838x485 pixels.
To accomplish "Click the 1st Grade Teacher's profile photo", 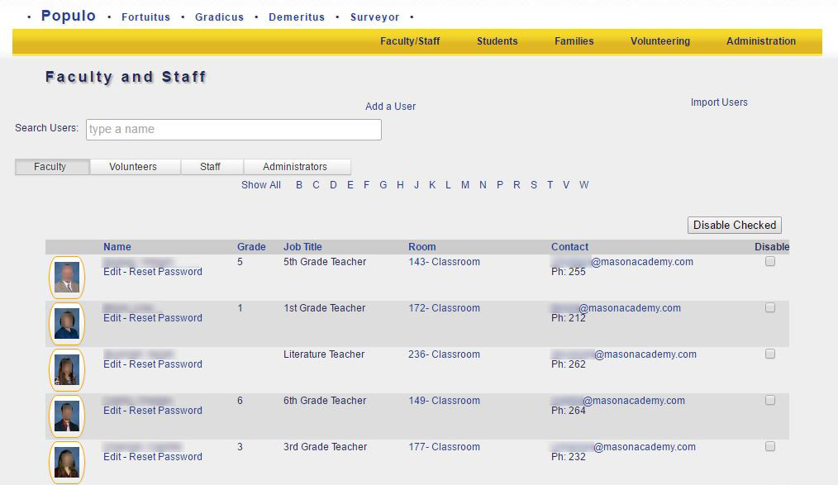I will tap(67, 324).
